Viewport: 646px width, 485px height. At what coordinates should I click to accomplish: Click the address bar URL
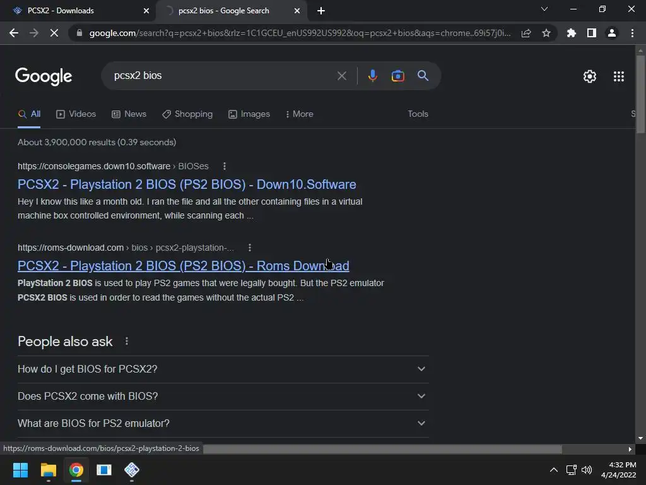click(300, 33)
